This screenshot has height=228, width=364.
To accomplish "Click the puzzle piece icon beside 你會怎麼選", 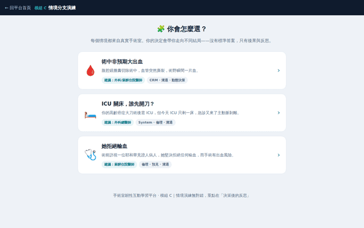I will [x=160, y=29].
